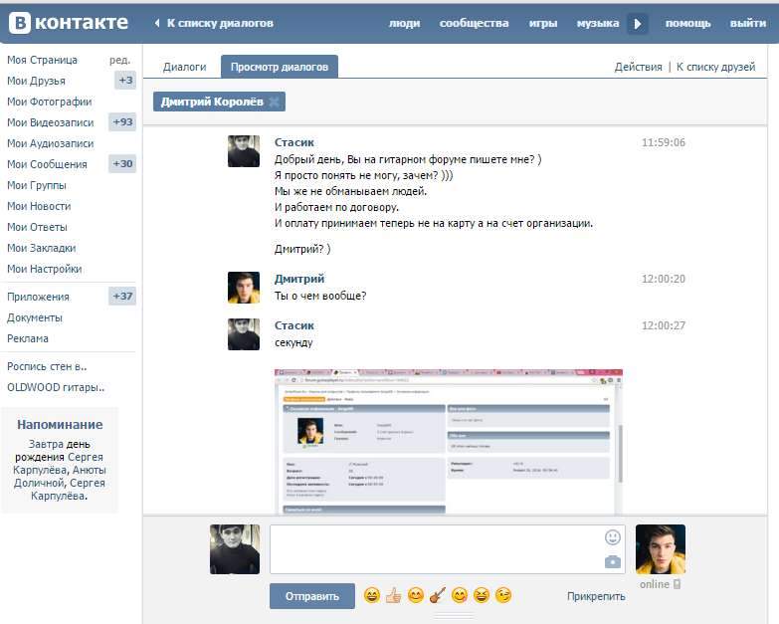
Task: Open Мои Друзья
Action: (36, 81)
